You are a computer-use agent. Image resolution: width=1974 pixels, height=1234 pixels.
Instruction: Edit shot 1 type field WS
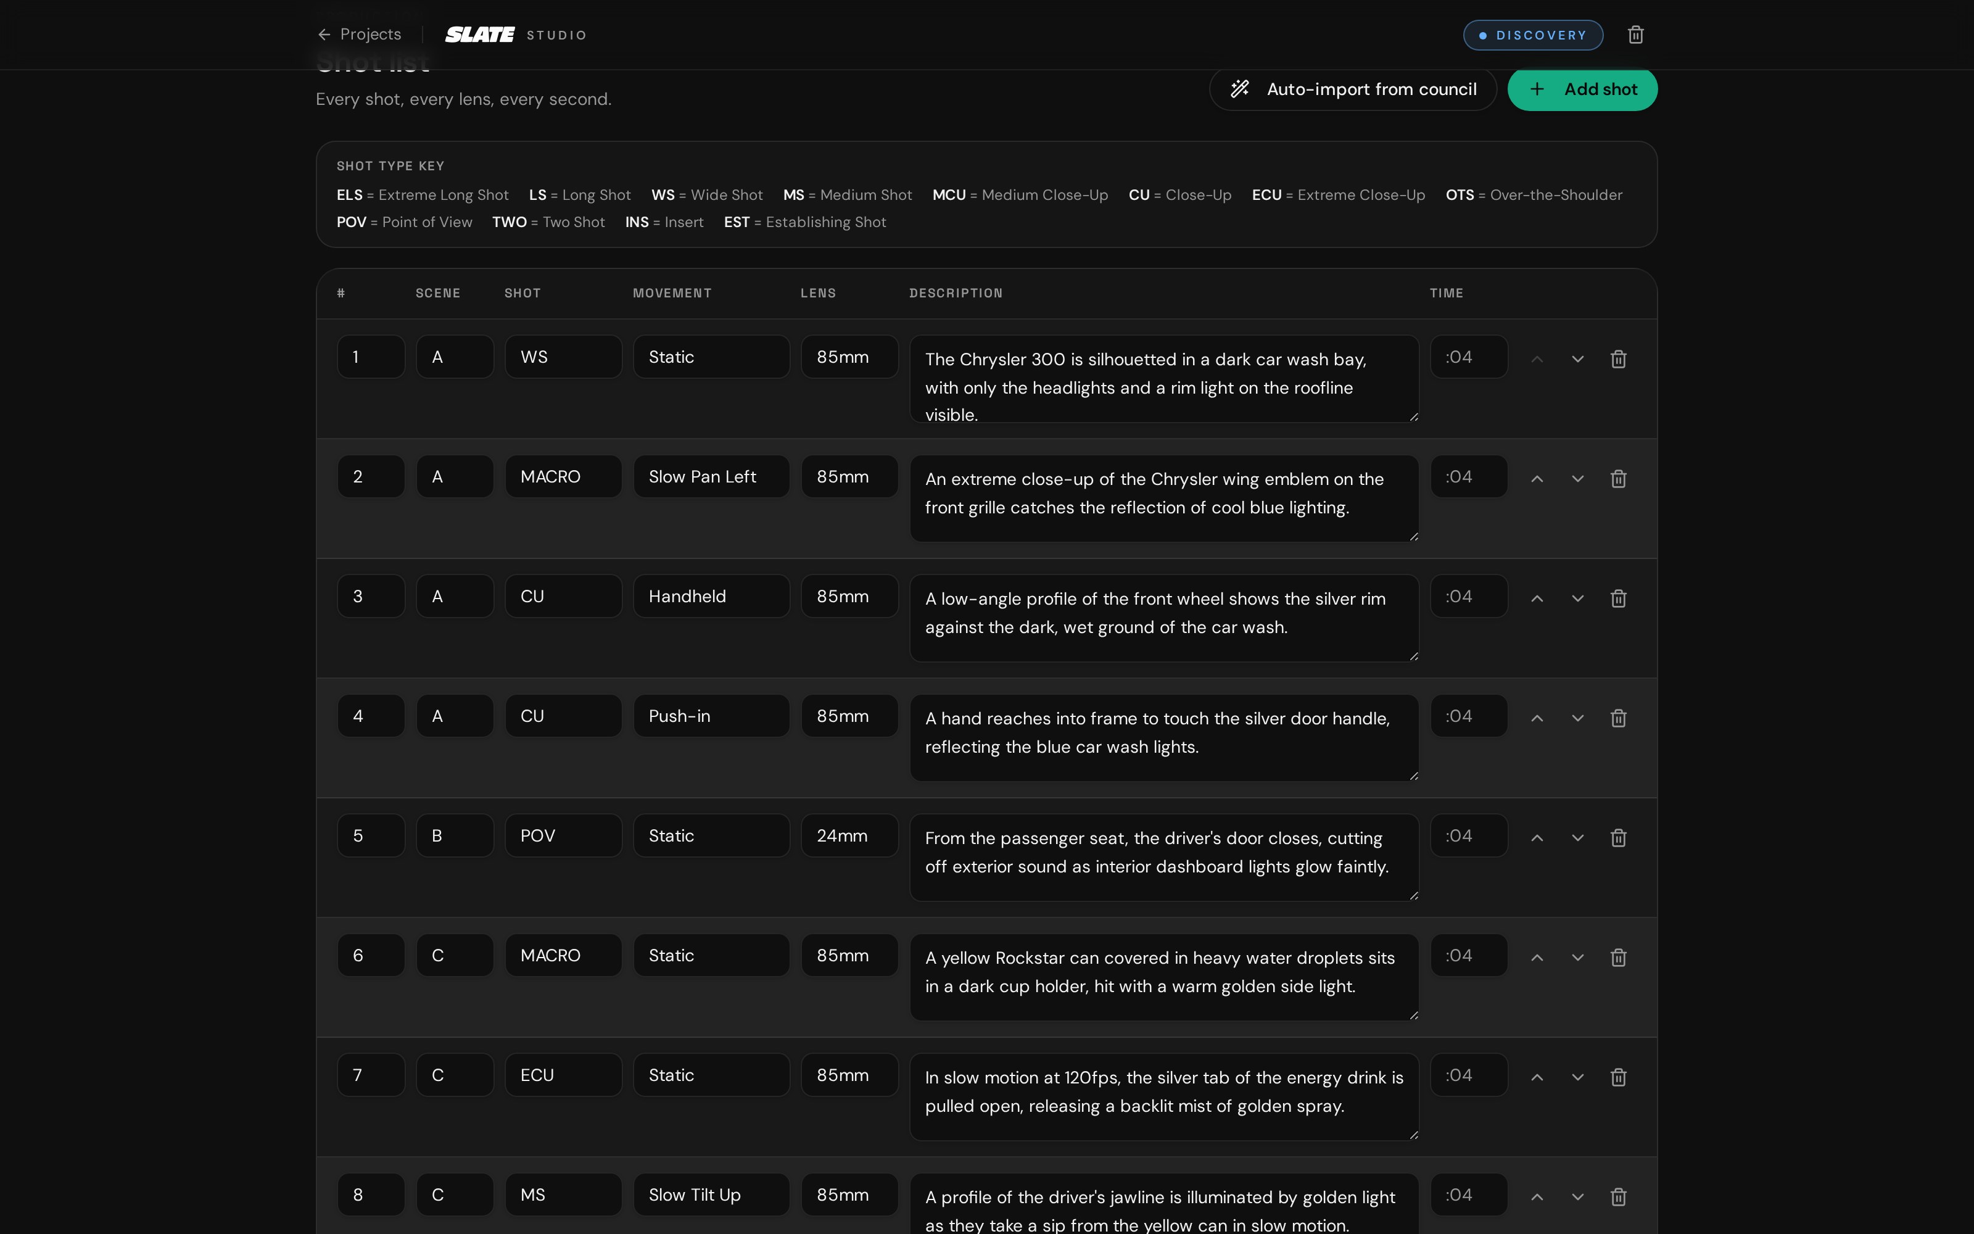pyautogui.click(x=564, y=357)
